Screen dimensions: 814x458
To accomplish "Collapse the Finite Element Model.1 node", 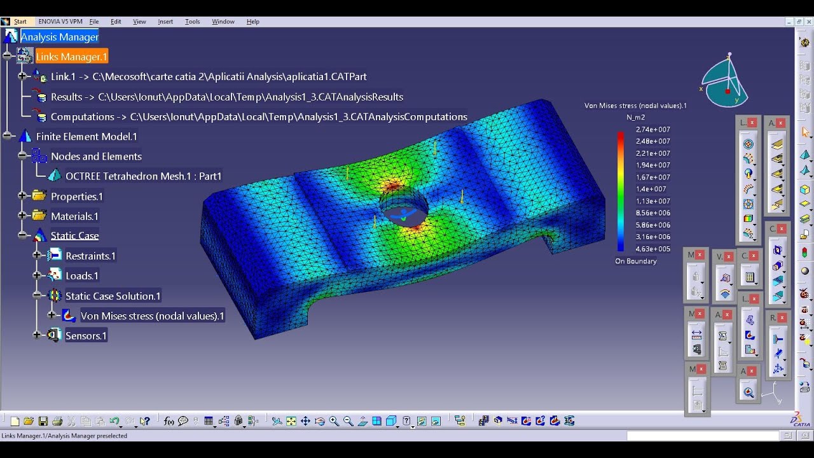I will coord(8,136).
